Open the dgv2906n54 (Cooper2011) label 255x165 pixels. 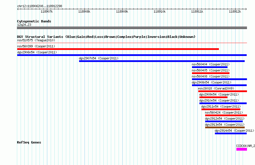[x=37, y=52]
